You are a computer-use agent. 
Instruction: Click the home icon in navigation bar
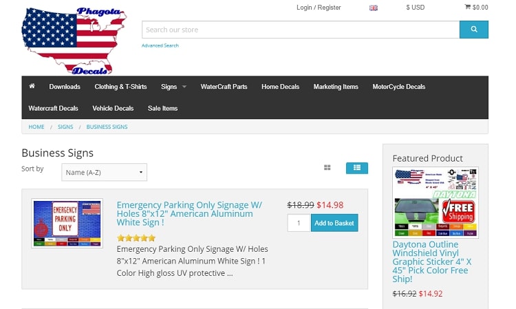[32, 86]
